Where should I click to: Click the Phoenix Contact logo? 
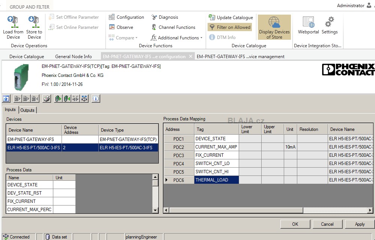[348, 69]
